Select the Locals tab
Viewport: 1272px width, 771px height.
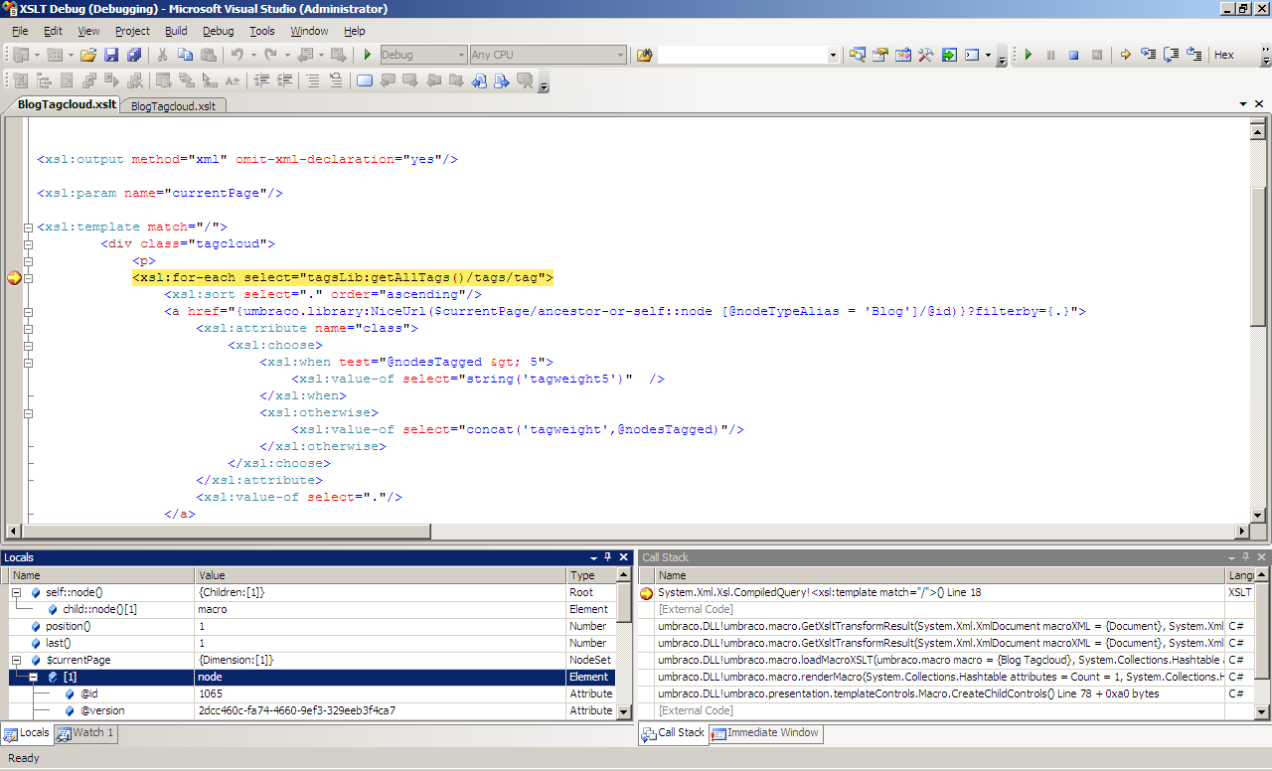click(27, 733)
